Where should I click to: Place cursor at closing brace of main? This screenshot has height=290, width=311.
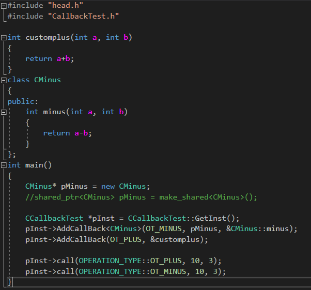[x=9, y=282]
